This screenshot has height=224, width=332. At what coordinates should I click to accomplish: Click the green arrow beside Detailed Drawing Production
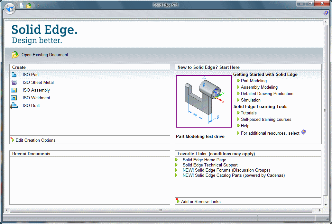[x=238, y=93]
